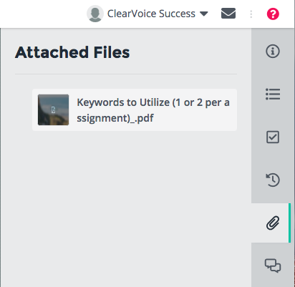Click the small document icon inside thumbnail

click(53, 110)
